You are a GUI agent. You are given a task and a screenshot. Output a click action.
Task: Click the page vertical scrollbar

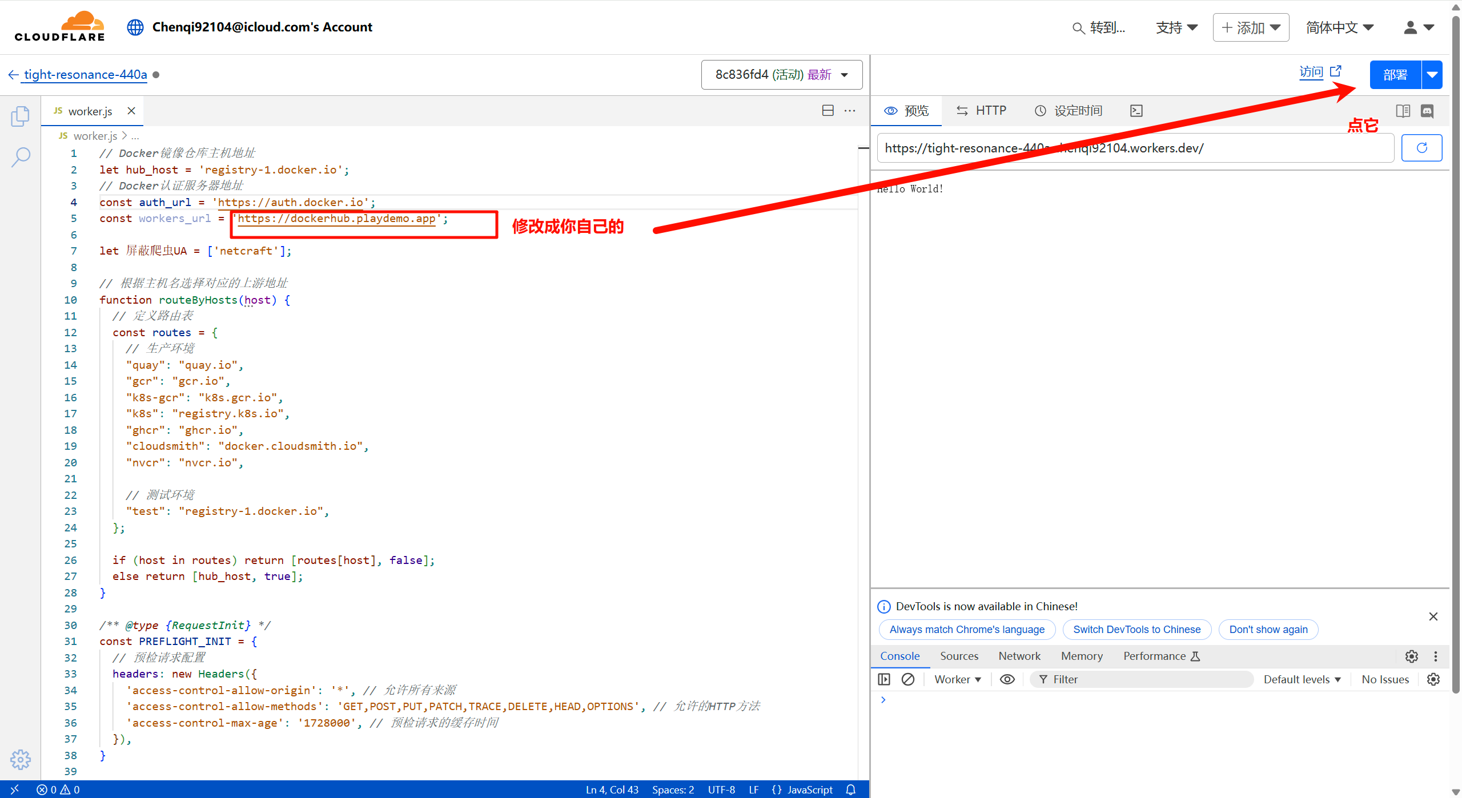(x=1456, y=354)
